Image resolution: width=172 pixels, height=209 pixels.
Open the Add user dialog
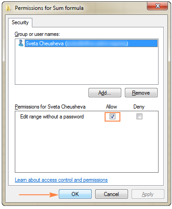click(105, 93)
